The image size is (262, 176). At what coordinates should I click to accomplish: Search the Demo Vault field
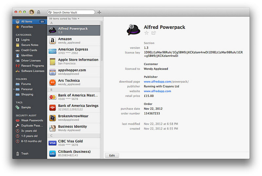[71, 12]
